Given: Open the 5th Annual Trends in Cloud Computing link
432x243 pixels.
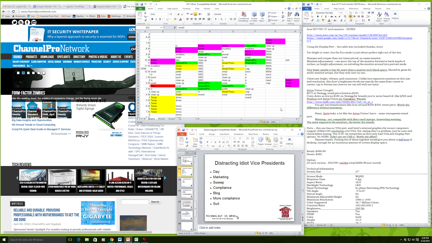Looking at the screenshot, I should pos(33,125).
